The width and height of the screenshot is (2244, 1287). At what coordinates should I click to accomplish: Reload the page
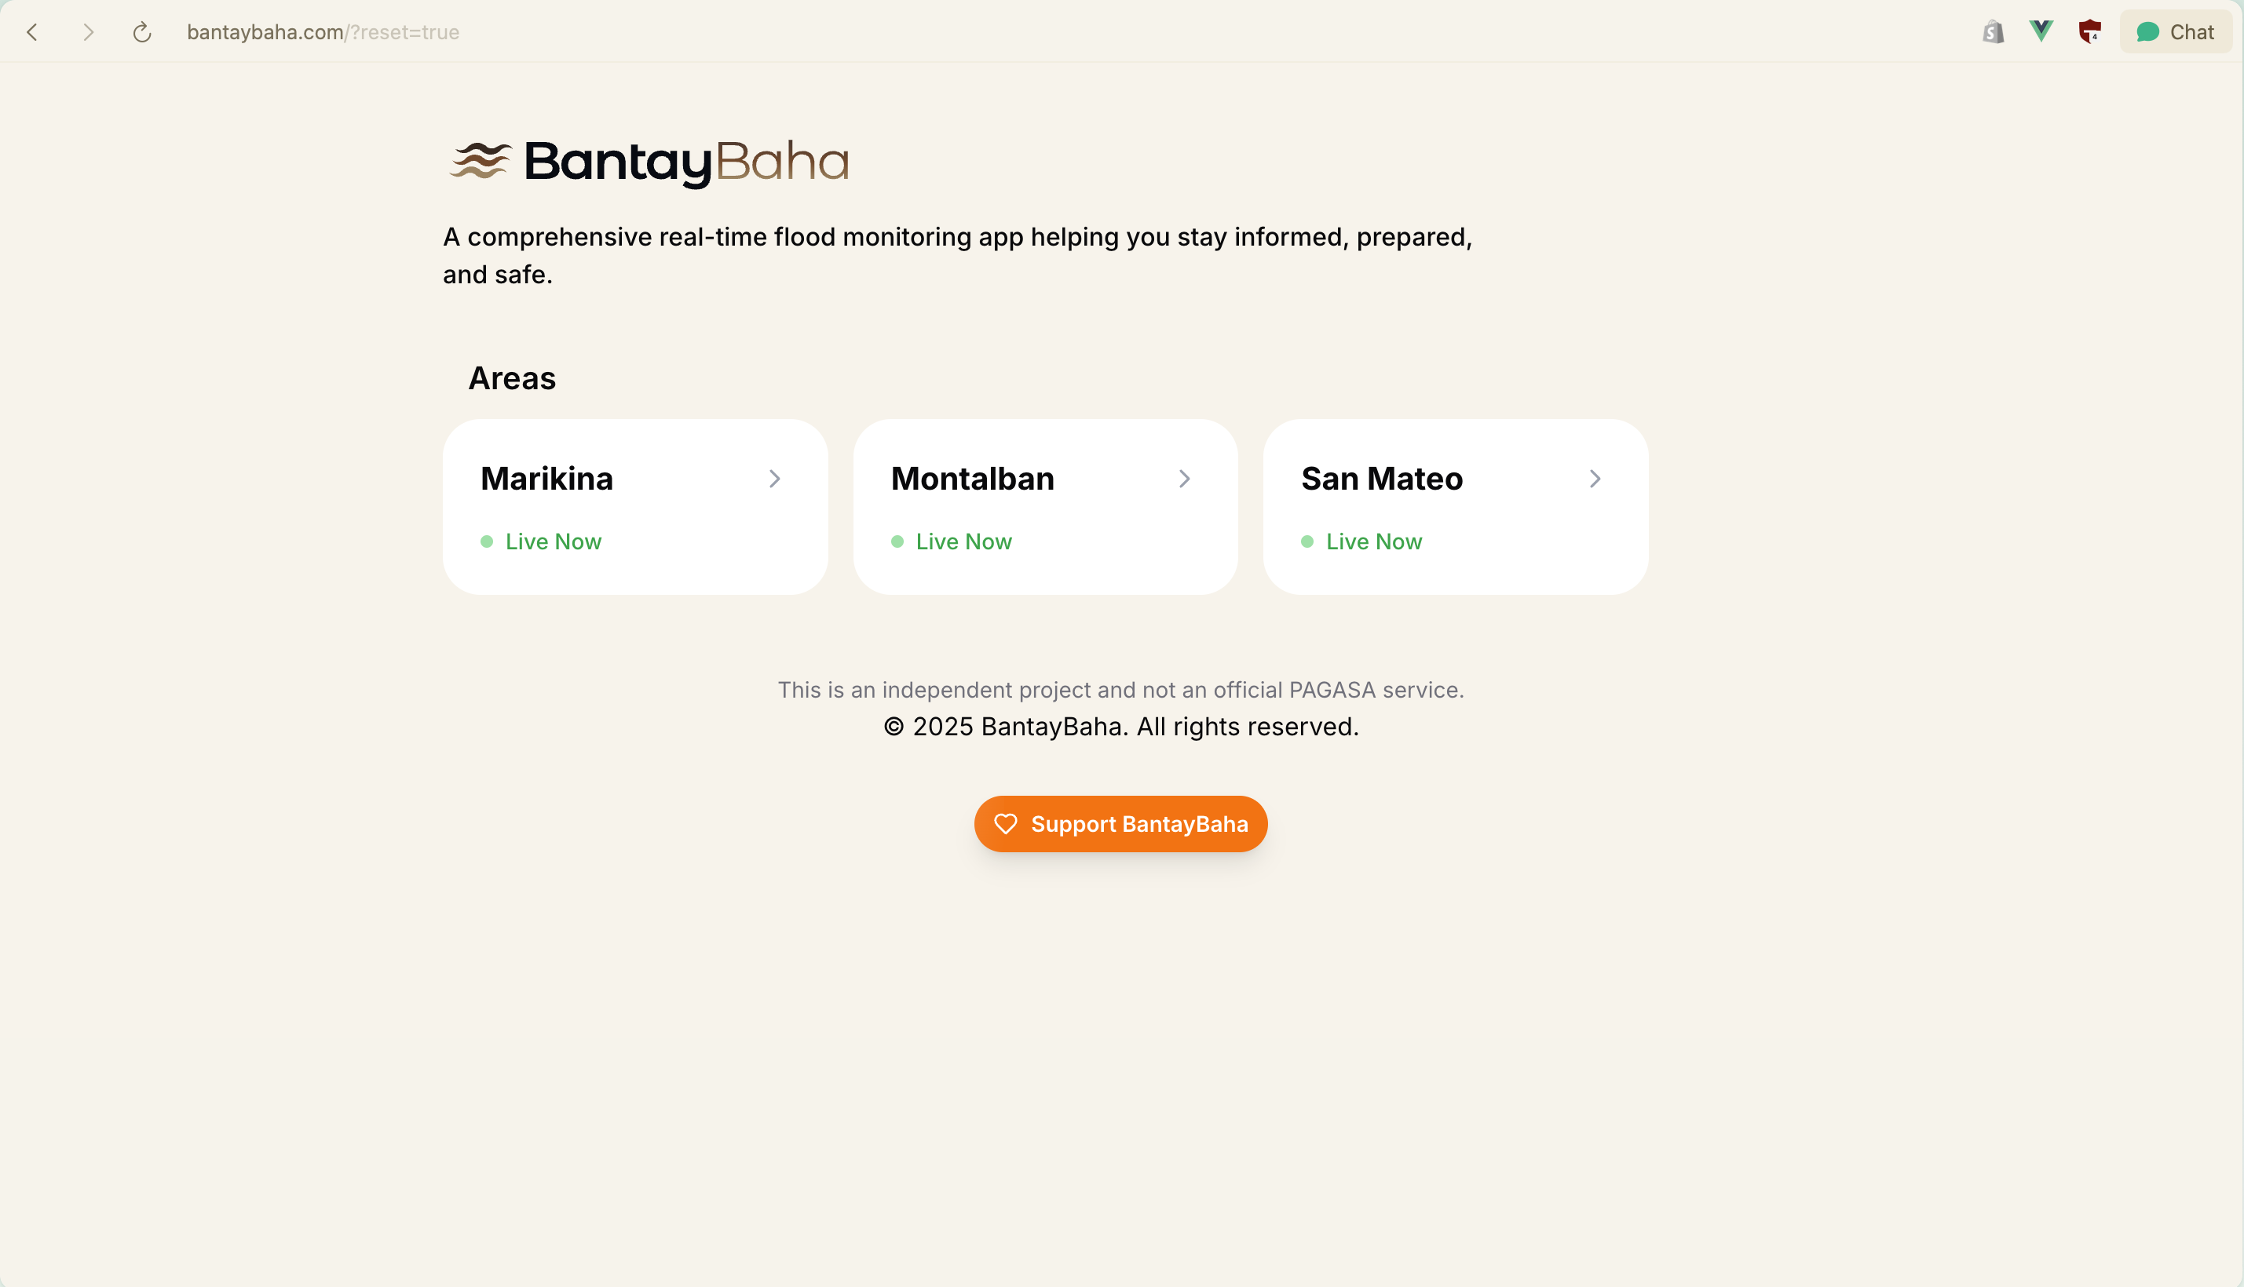tap(141, 32)
